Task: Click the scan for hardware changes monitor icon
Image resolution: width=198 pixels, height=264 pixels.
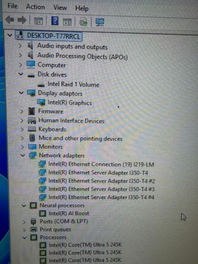Action: [100, 22]
